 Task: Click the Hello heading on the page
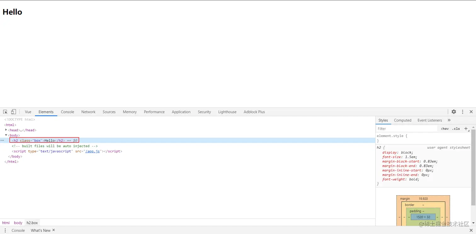pos(12,12)
